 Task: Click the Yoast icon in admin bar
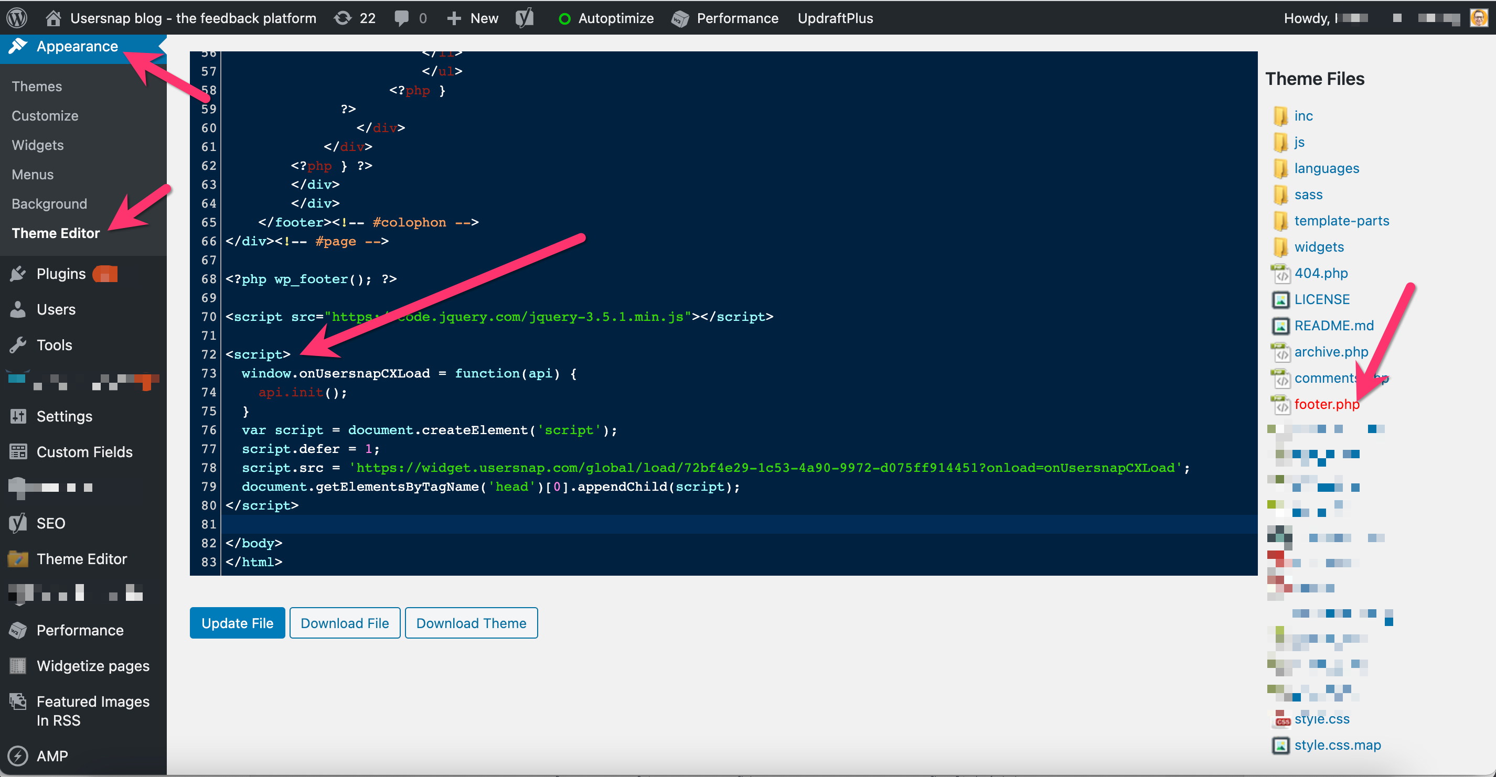pos(525,18)
